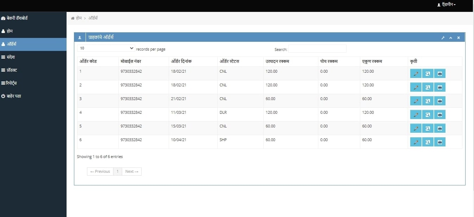The height and width of the screenshot is (217, 474).
Task: Collapse the ग्राहकांचे ऑर्डर्स panel with the chevron
Action: [x=450, y=38]
